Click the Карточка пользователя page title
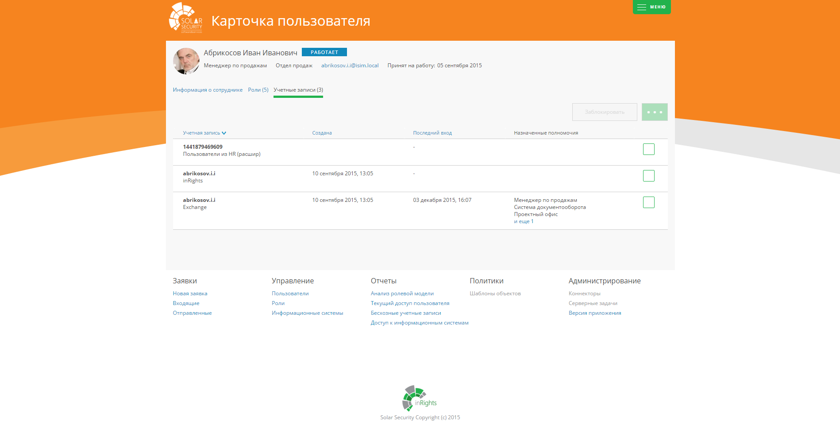 pos(291,21)
